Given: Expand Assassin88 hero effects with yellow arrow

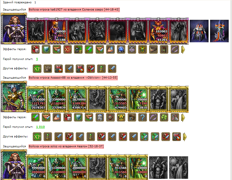Looking at the screenshot, I should tap(183, 118).
